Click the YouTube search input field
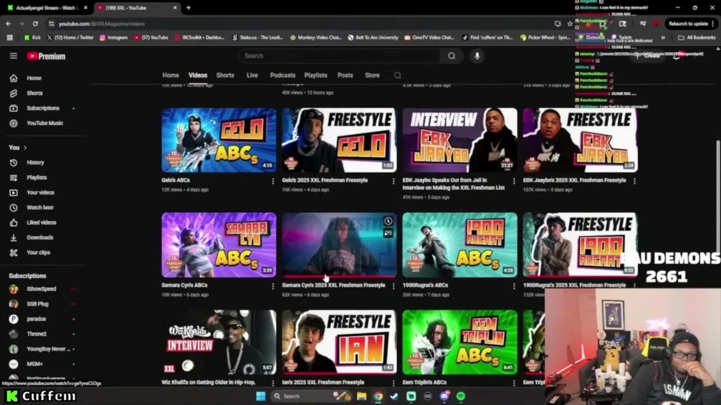Screen dimensions: 721x405 click(x=340, y=56)
